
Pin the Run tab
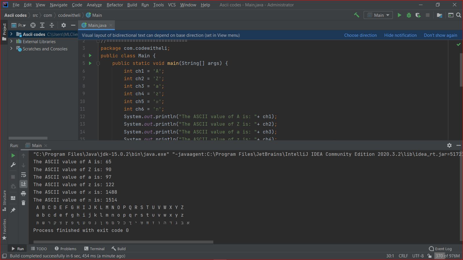pos(13,210)
